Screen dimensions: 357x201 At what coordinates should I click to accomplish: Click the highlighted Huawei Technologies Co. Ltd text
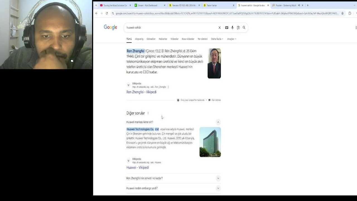143,129
